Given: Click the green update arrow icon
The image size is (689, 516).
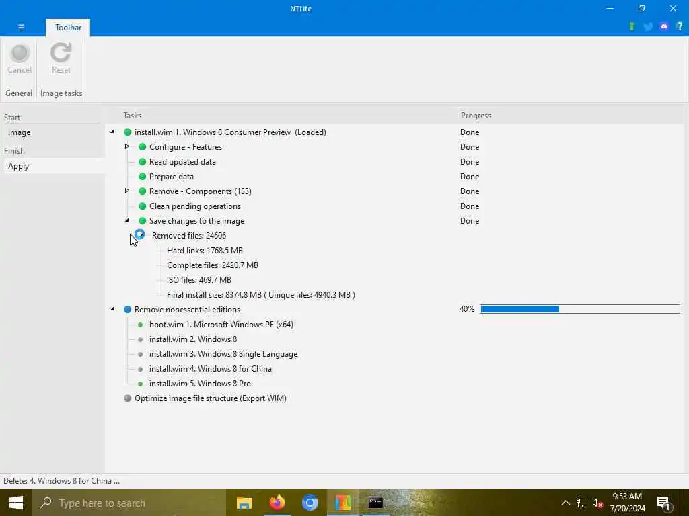Looking at the screenshot, I should click(x=632, y=26).
